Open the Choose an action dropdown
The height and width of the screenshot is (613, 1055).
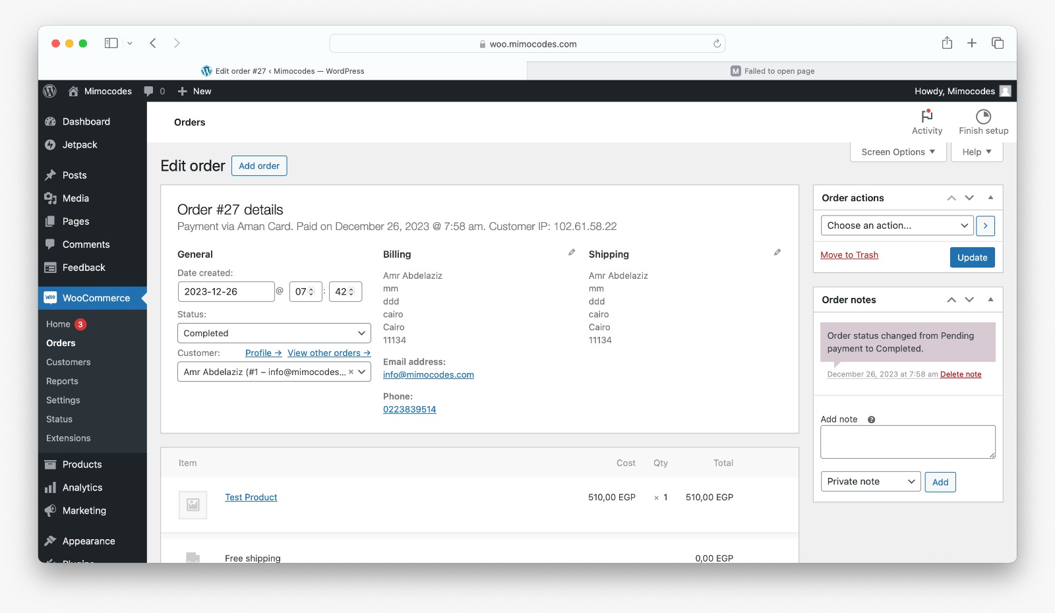pyautogui.click(x=896, y=225)
